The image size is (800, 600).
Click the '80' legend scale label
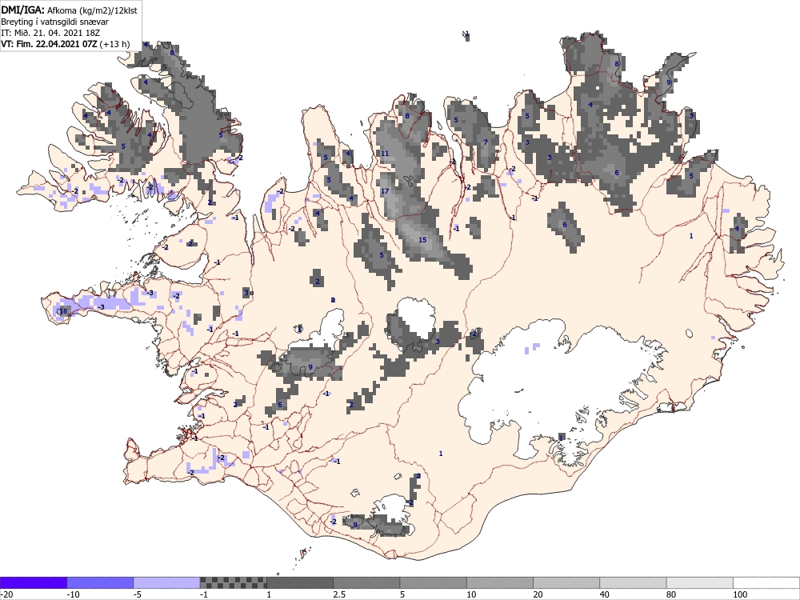pyautogui.click(x=671, y=594)
